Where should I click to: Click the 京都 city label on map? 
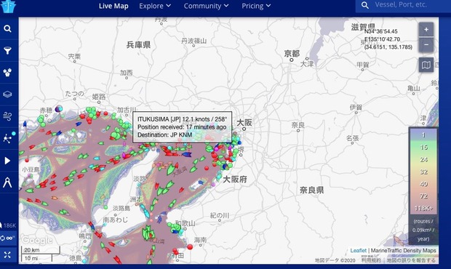click(292, 54)
